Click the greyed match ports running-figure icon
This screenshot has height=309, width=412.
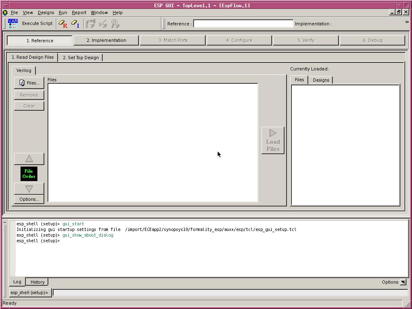pos(91,24)
